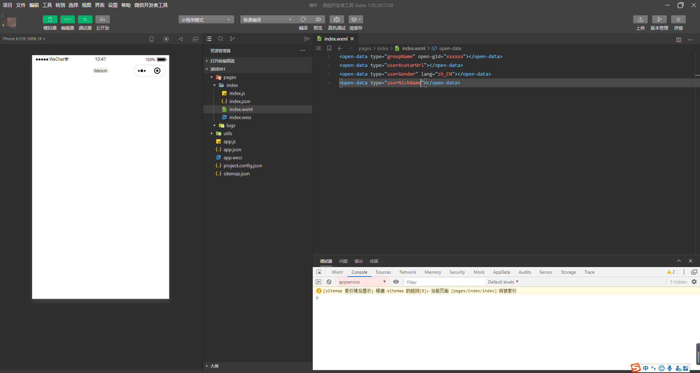Toggle the simulator panel button
Screen dimensions: 700x373
[50, 19]
